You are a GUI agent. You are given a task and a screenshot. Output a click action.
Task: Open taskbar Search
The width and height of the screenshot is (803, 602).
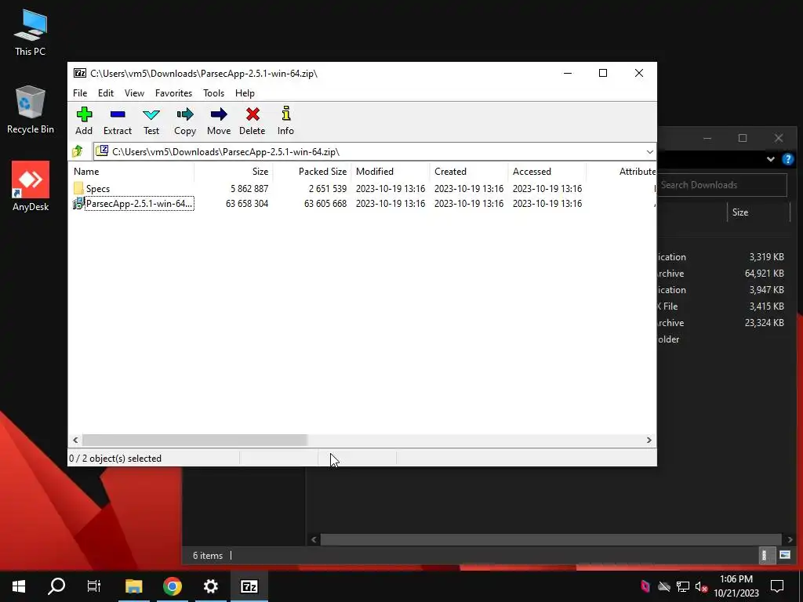(56, 586)
